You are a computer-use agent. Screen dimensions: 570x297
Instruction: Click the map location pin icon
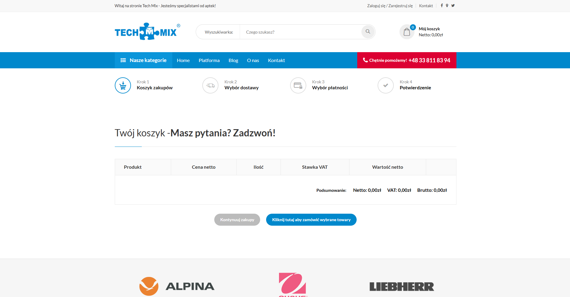(447, 6)
